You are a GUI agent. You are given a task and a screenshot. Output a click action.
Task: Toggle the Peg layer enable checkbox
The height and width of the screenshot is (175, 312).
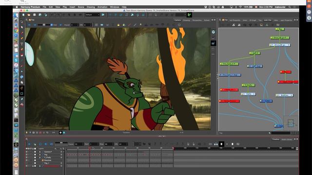27,155
